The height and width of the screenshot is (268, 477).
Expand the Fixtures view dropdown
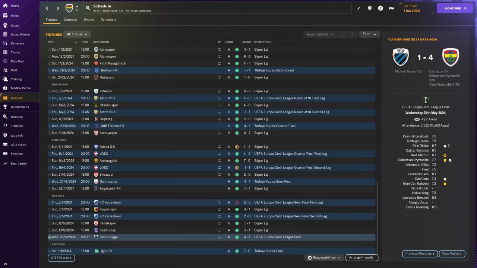(77, 34)
